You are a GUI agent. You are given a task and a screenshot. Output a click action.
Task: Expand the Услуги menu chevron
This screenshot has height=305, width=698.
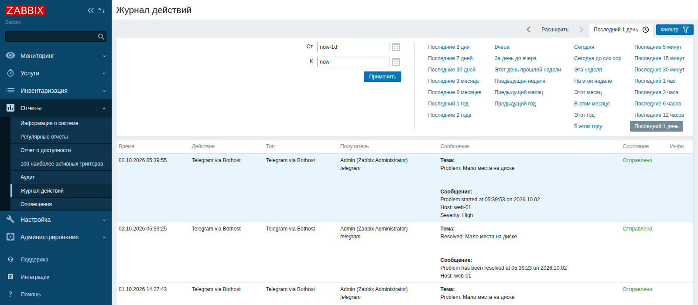(x=104, y=73)
